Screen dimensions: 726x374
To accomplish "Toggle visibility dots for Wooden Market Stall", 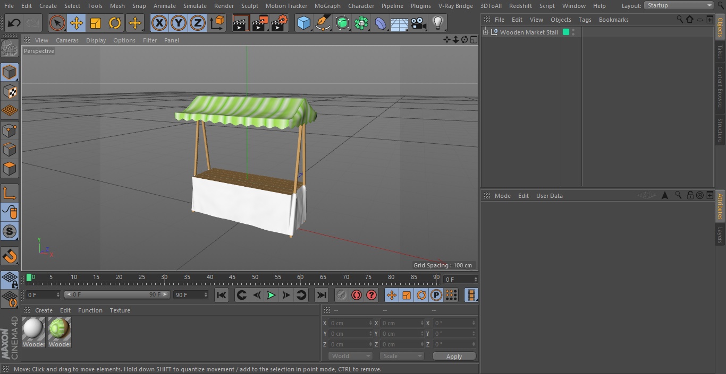I will [573, 32].
